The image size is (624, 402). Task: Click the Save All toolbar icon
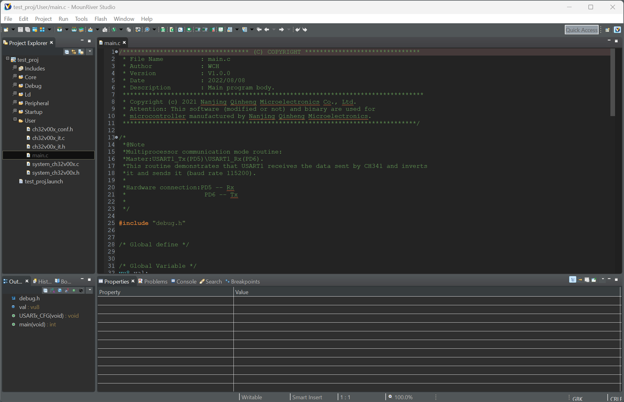[x=27, y=30]
